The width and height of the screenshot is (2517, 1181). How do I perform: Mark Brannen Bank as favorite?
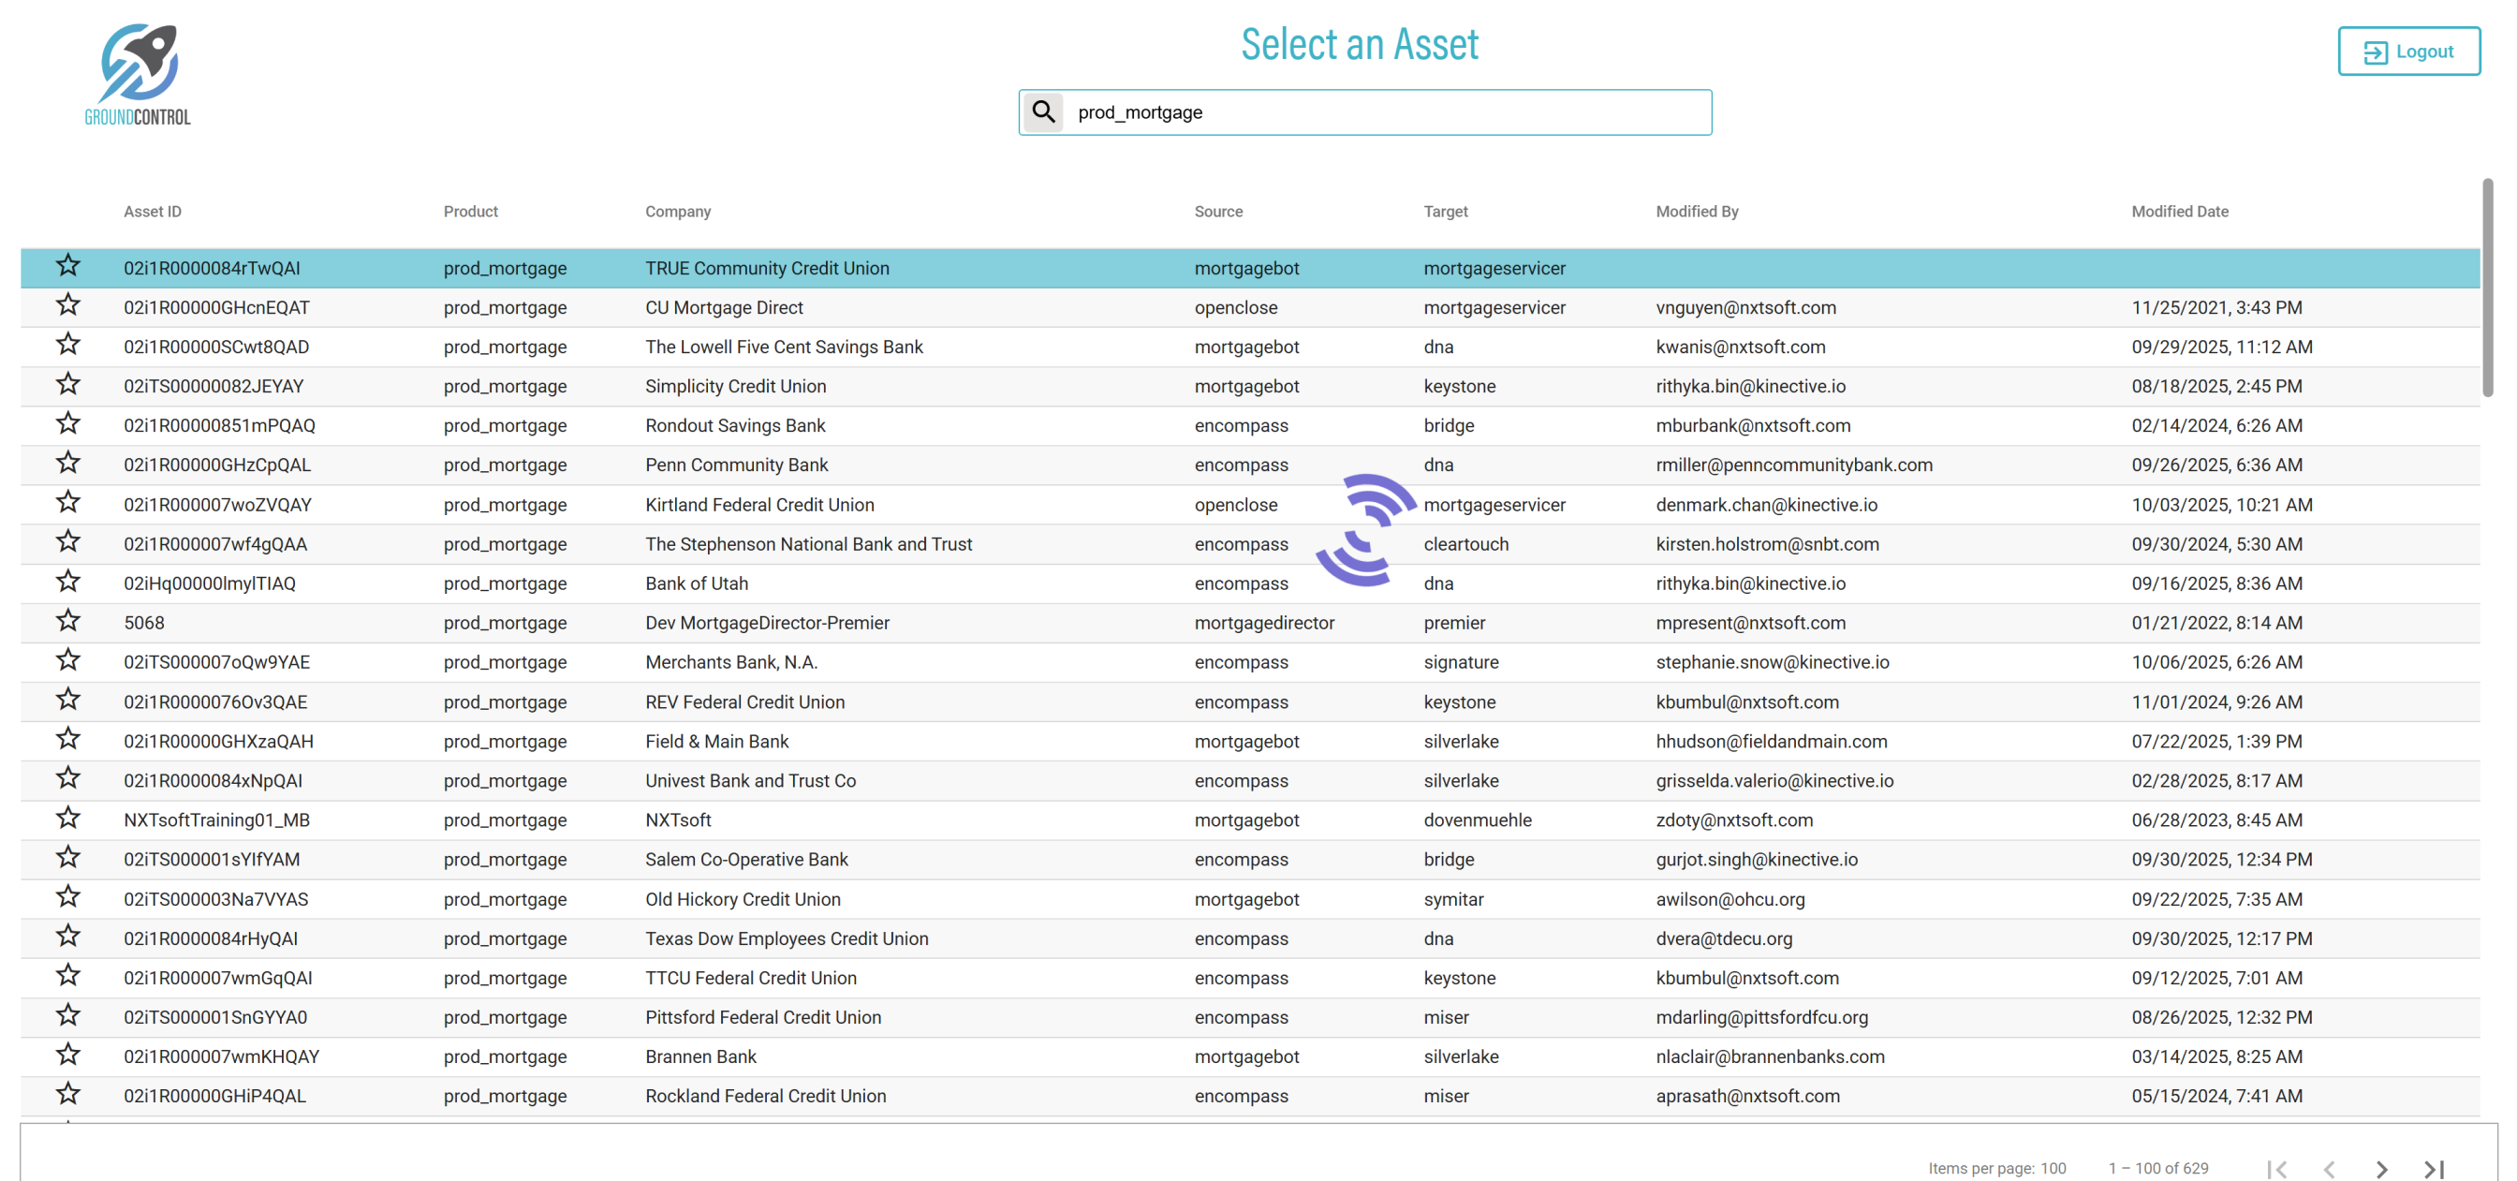coord(67,1055)
